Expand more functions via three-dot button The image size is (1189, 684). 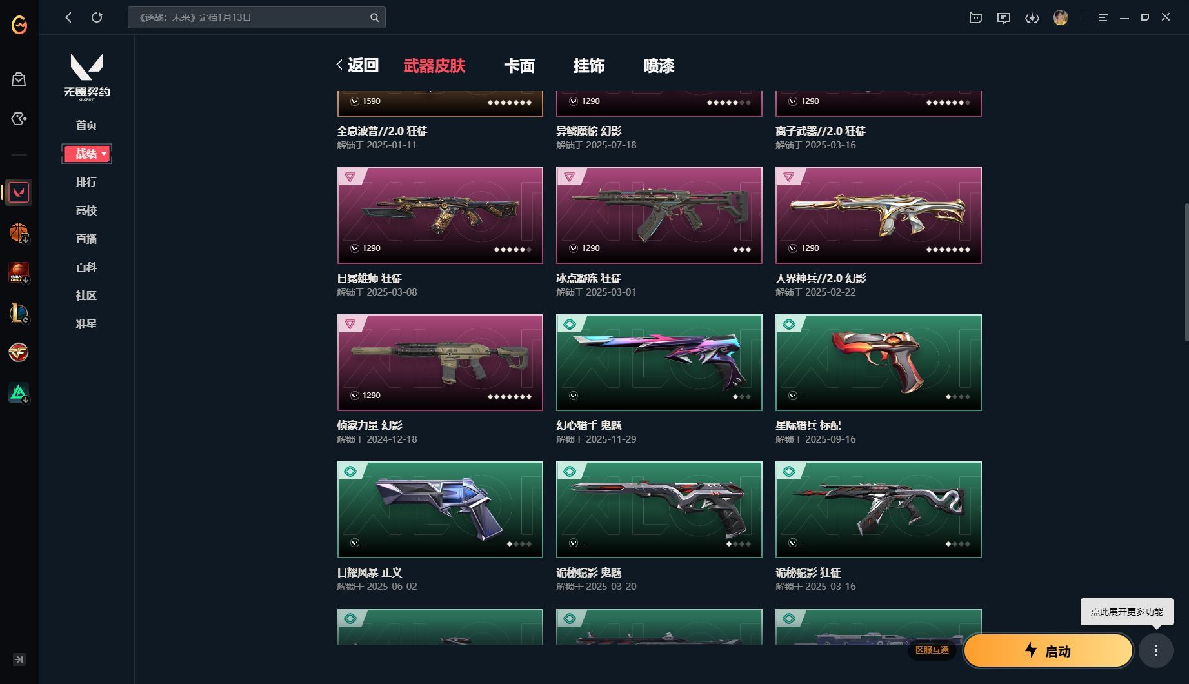pos(1155,650)
